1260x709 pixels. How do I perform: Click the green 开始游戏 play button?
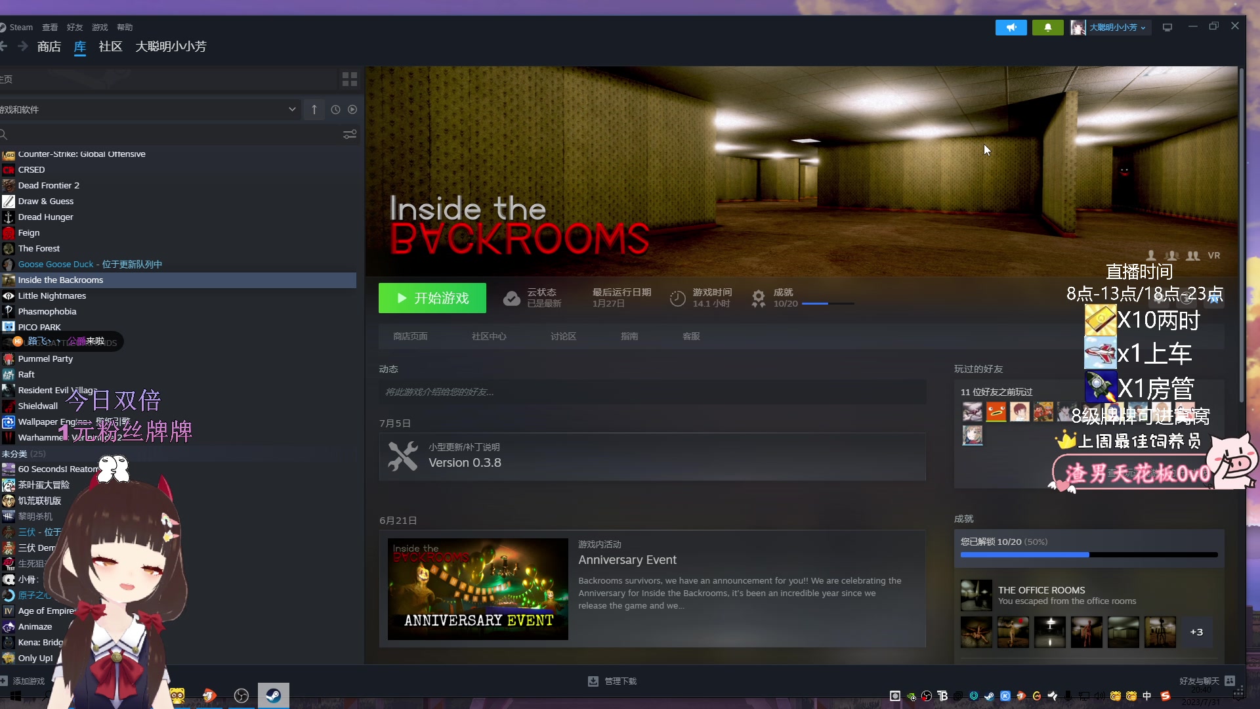[432, 298]
